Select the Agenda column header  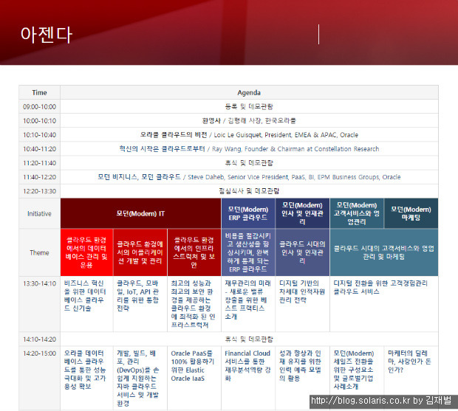(249, 92)
